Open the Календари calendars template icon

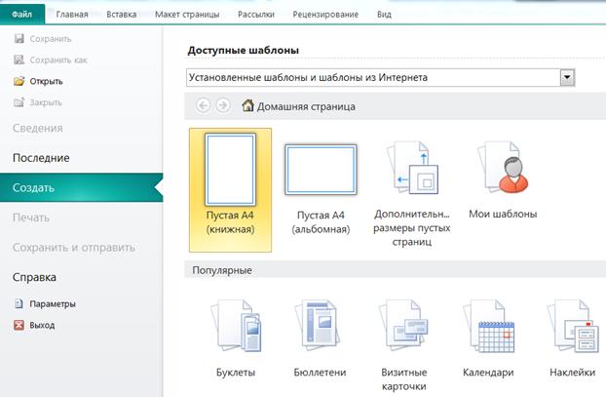coord(488,326)
